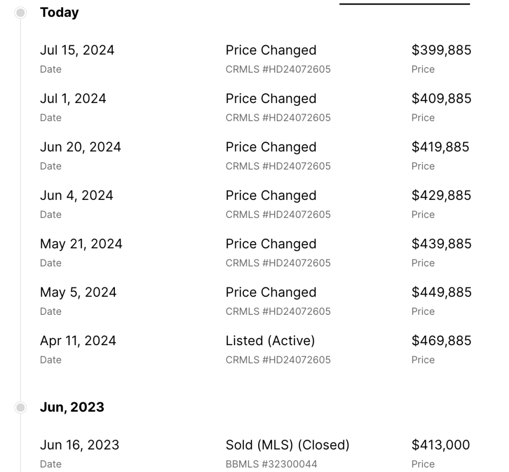Select the Jun 16, 2023 date entry
Screen dimensions: 509x472
click(x=79, y=445)
